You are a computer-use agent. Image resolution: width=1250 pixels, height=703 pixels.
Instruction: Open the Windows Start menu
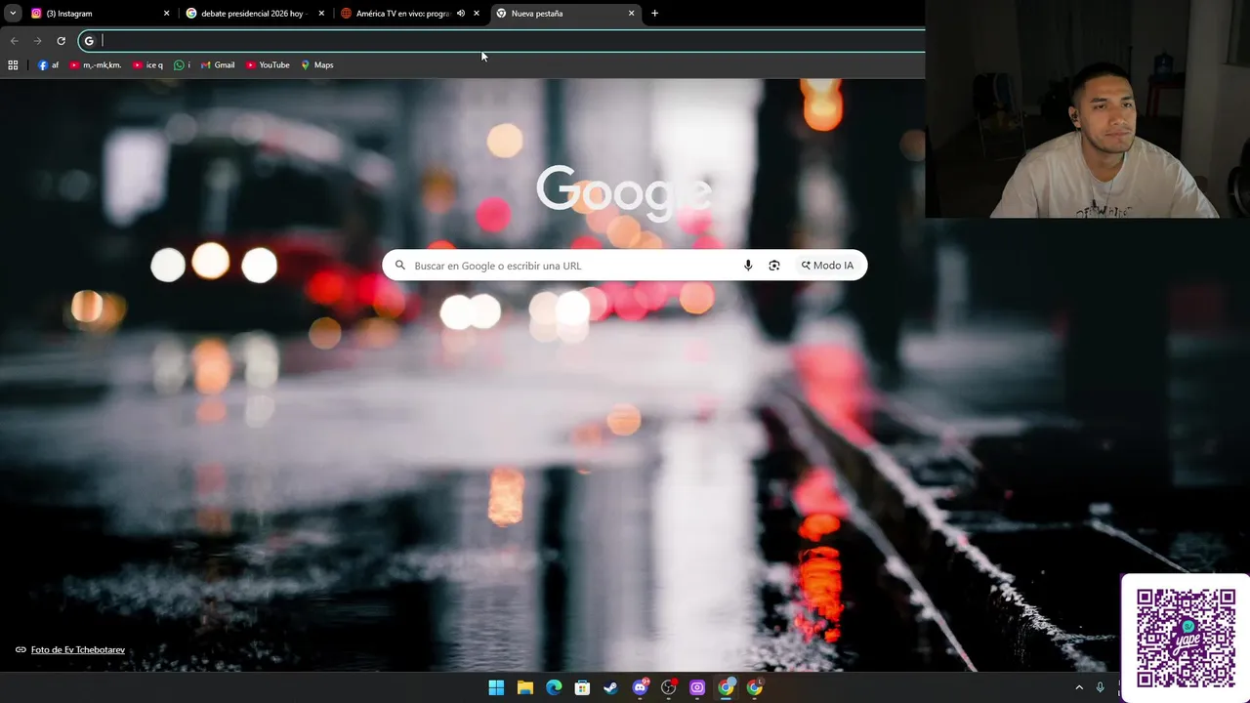pos(496,687)
